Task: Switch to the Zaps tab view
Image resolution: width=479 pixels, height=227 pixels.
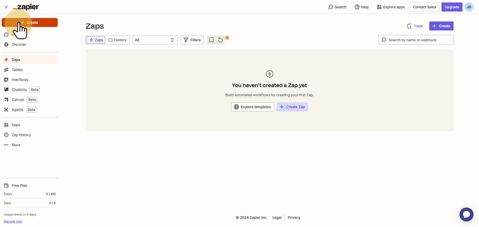Action: 96,40
